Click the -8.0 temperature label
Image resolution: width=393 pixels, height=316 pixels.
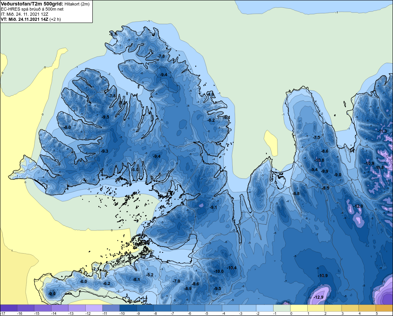(x=67, y=127)
